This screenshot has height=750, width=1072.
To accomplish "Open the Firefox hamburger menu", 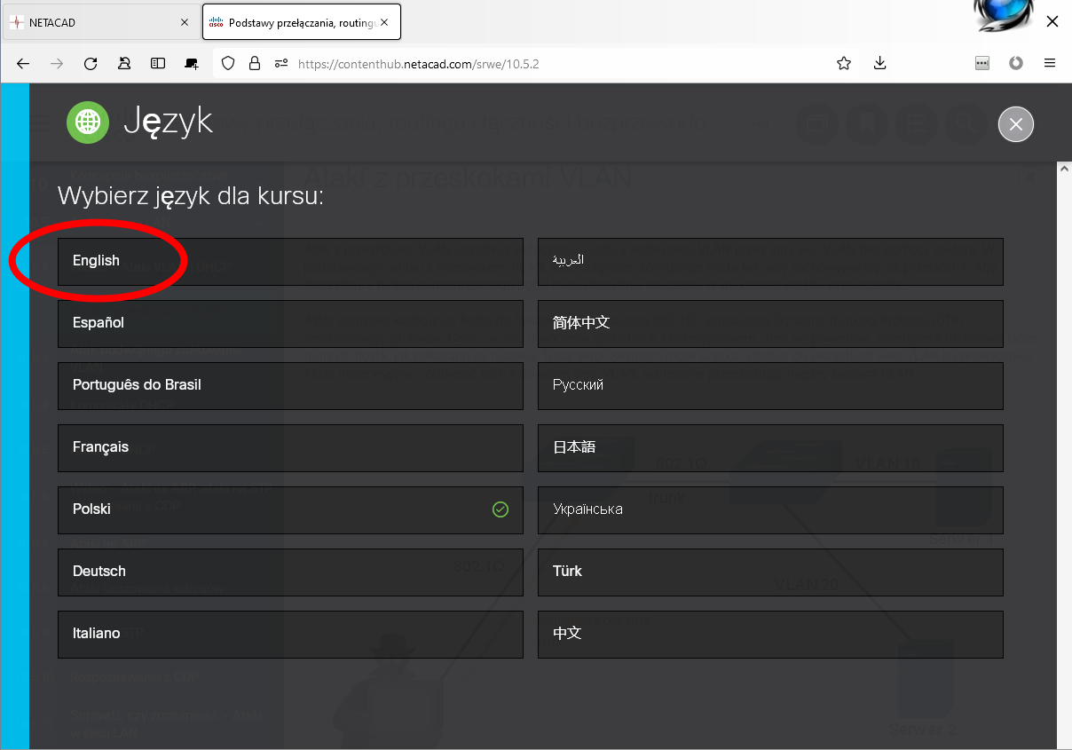I will 1050,63.
